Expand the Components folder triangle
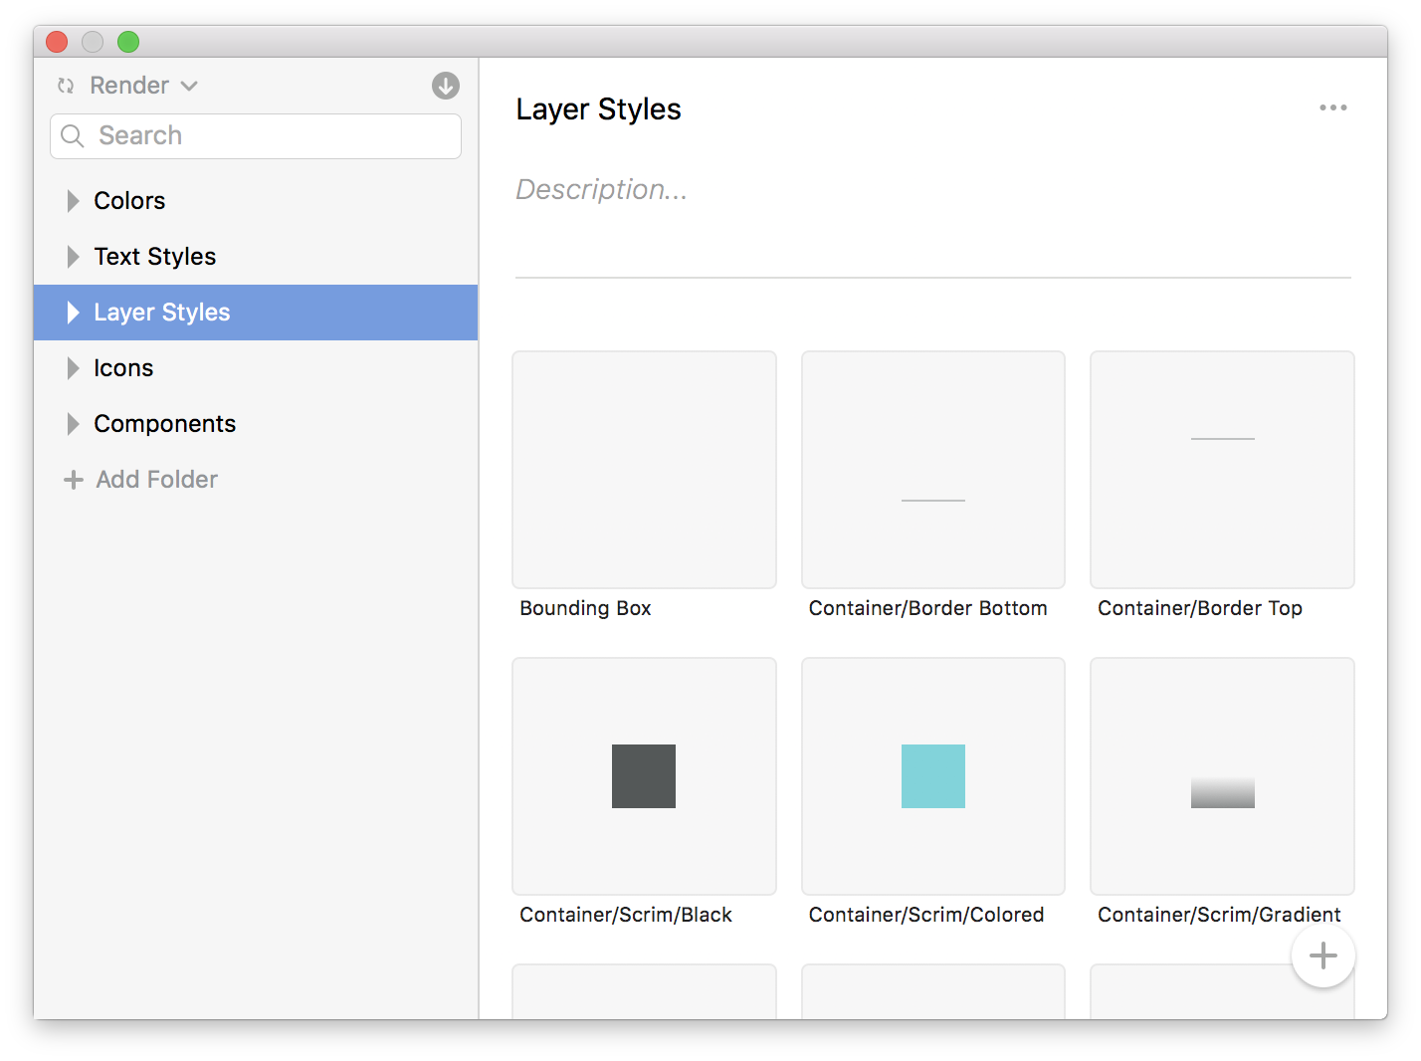 pyautogui.click(x=73, y=424)
